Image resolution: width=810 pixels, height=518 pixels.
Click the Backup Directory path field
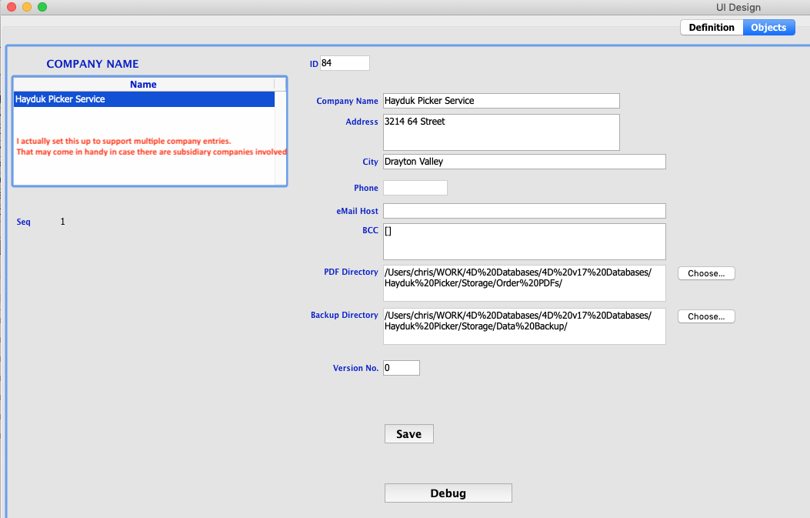525,326
